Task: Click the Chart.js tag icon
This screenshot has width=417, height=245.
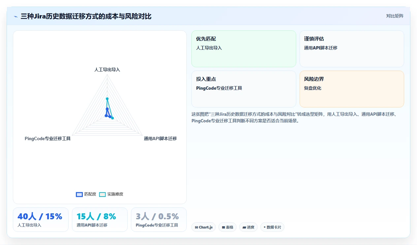Action: tap(196, 227)
